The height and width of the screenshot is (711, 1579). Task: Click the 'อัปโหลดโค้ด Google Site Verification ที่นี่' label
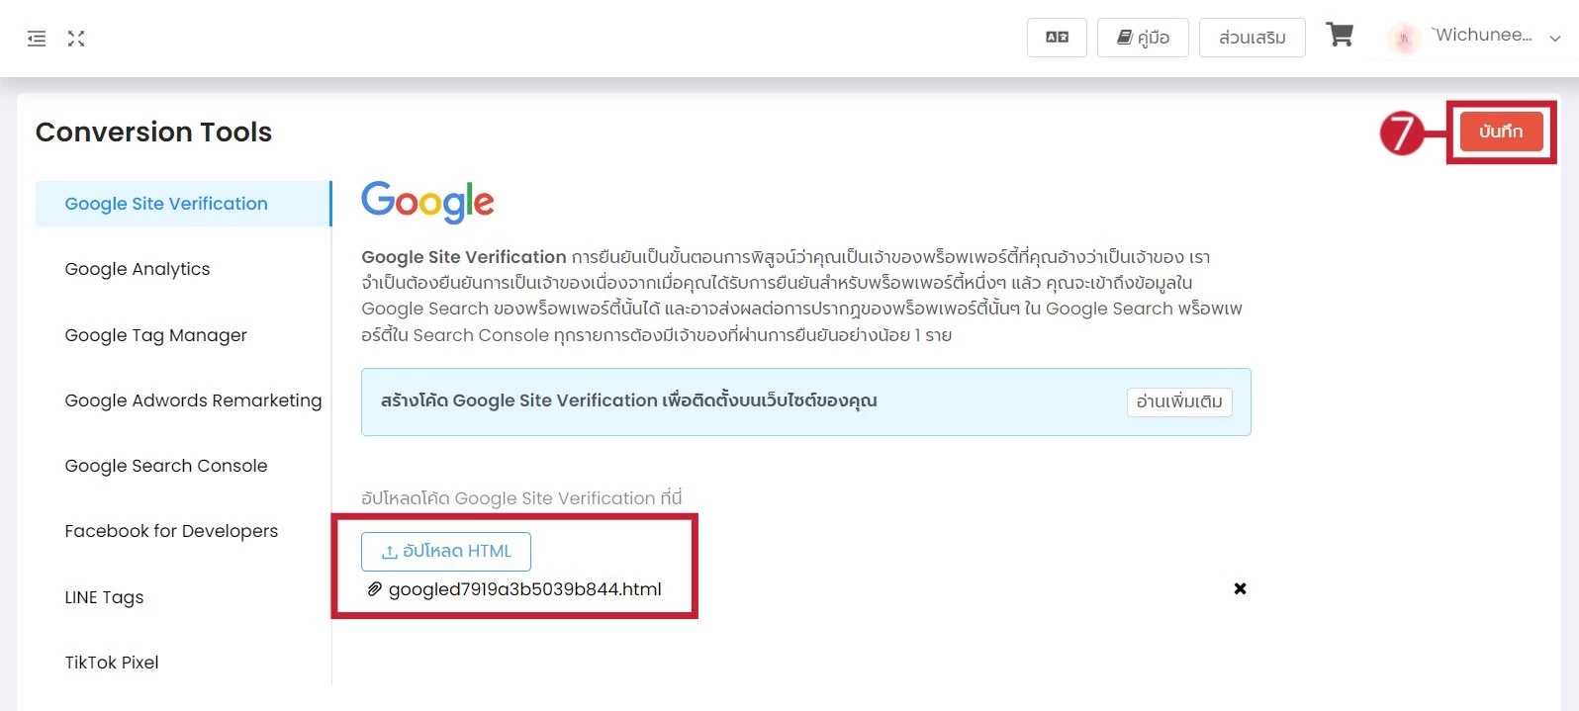[521, 498]
